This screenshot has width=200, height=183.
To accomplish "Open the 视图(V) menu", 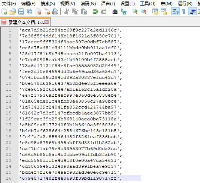I will pos(68,3).
